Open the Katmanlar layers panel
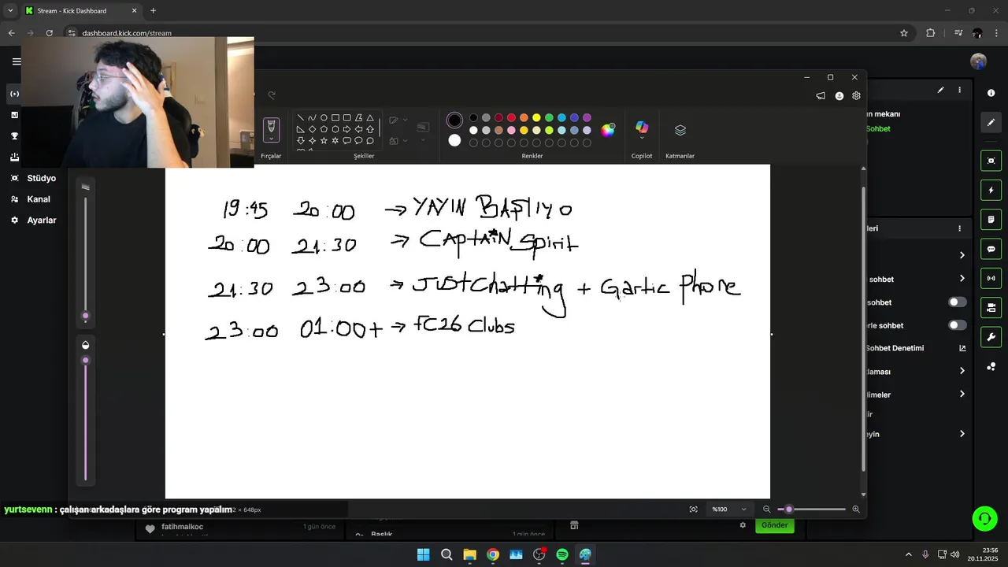This screenshot has height=567, width=1008. pos(680,130)
